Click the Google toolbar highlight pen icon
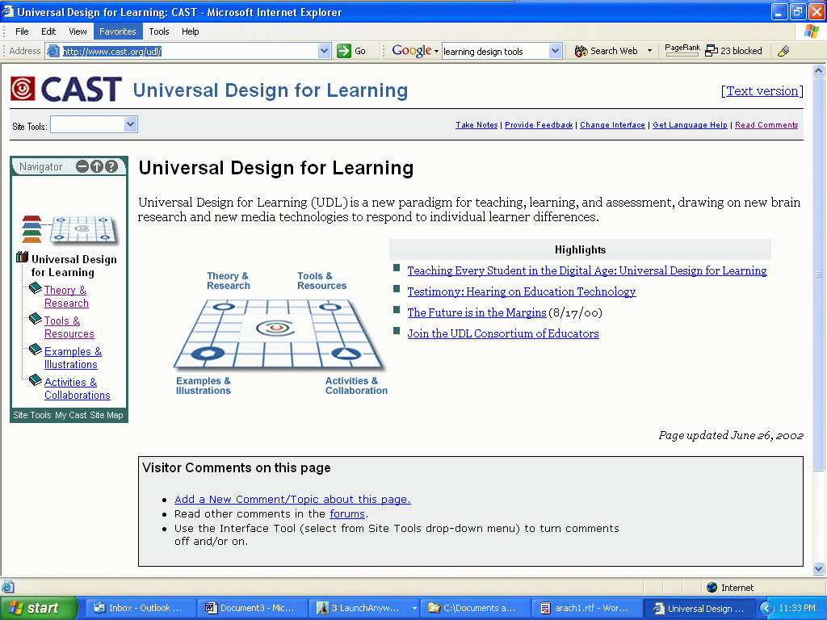The width and height of the screenshot is (827, 620). tap(783, 51)
